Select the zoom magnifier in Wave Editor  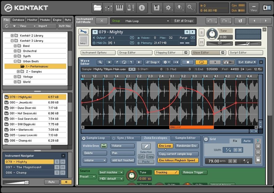click(100, 62)
